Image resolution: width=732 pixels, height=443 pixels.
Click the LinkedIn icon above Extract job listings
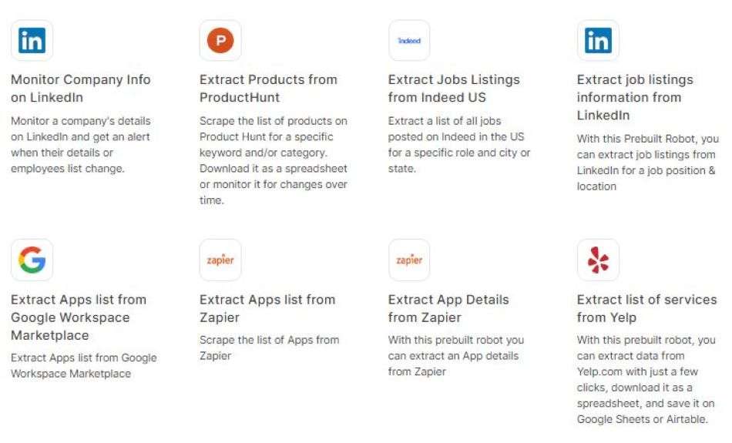pyautogui.click(x=598, y=41)
